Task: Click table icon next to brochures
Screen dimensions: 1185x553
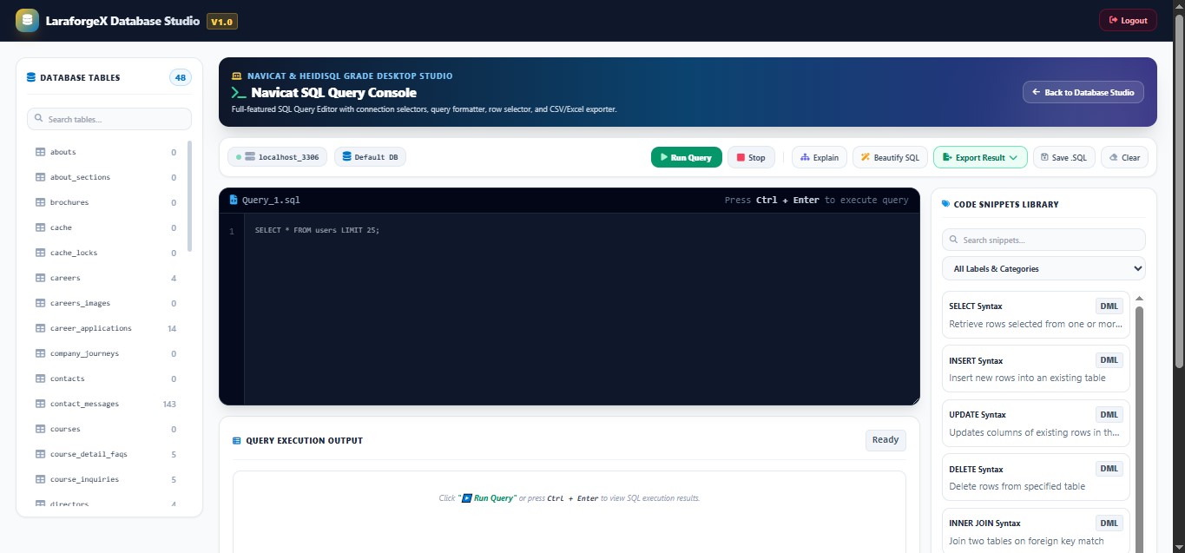Action: pos(40,202)
